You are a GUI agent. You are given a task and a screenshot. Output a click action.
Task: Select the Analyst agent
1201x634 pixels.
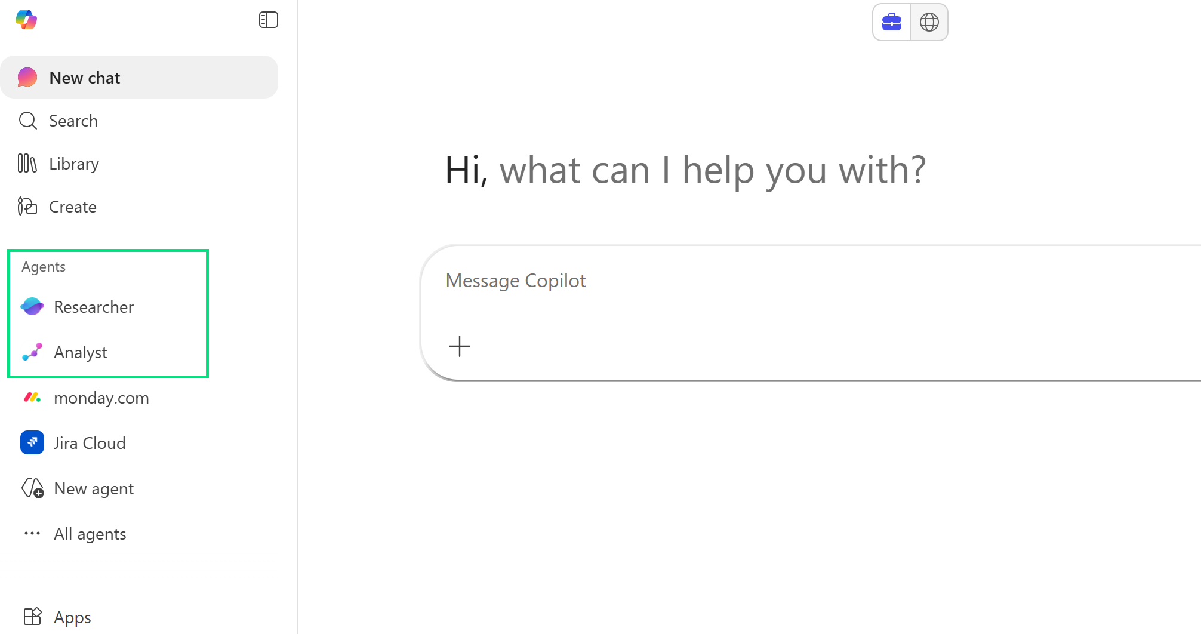(80, 352)
